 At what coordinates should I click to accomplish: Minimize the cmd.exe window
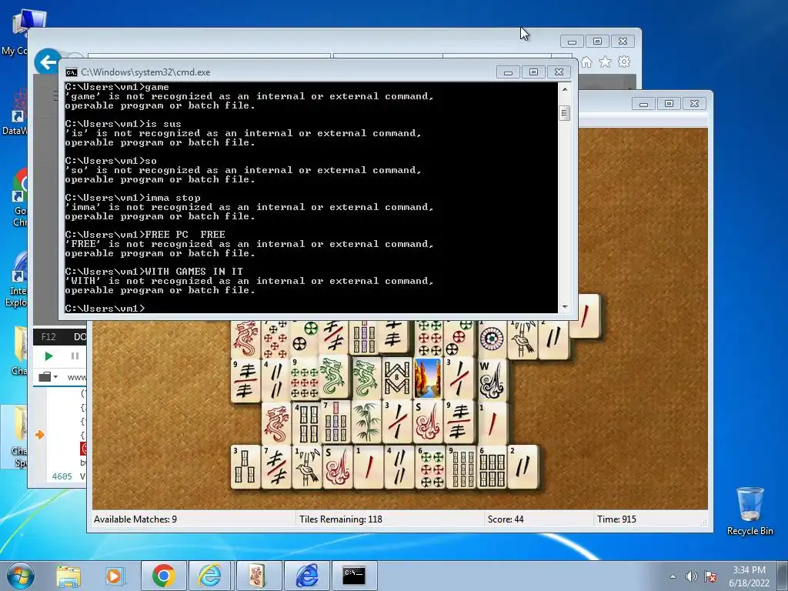click(x=508, y=72)
